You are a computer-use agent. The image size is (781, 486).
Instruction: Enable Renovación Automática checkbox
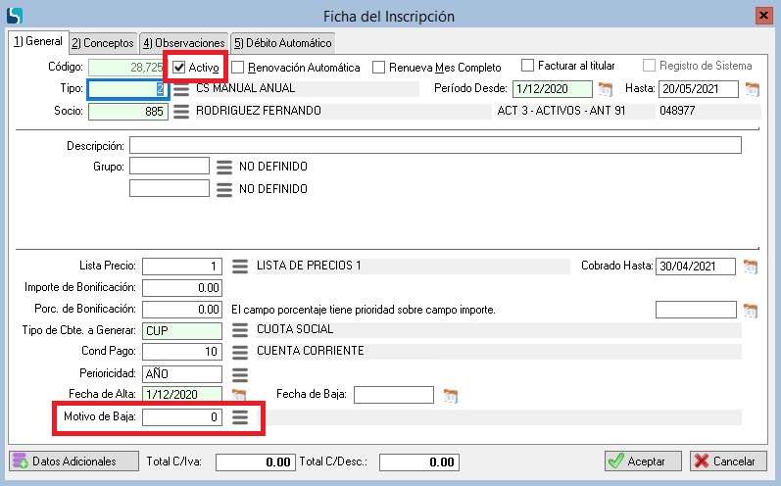click(238, 68)
